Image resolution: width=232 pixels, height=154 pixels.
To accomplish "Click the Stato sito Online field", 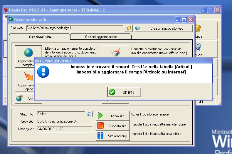I will [61, 114].
